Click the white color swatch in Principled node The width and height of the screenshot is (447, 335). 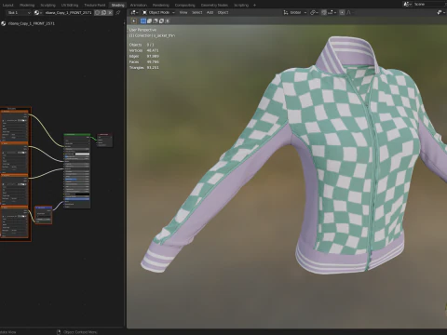(x=82, y=154)
